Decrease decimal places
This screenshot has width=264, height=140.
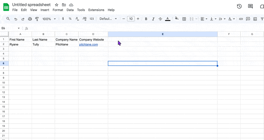[x=77, y=19]
